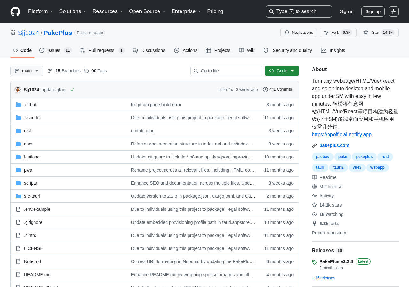Open the main branch dropdown
This screenshot has width=409, height=287.
click(27, 71)
